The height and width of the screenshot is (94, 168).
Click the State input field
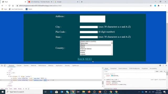pyautogui.click(x=89, y=37)
